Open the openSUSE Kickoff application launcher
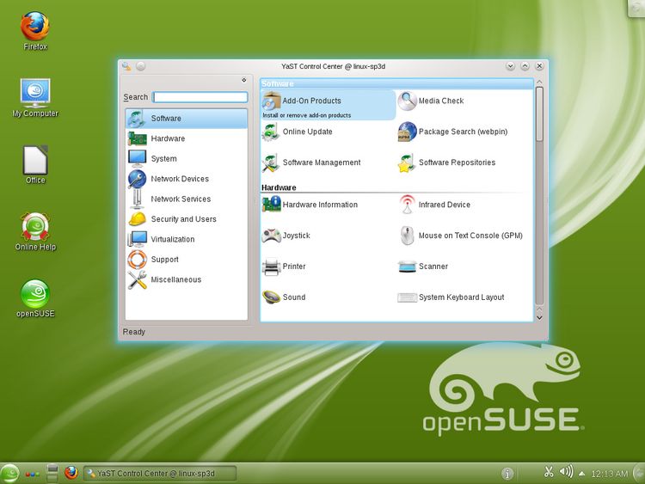This screenshot has width=645, height=484. pyautogui.click(x=9, y=474)
